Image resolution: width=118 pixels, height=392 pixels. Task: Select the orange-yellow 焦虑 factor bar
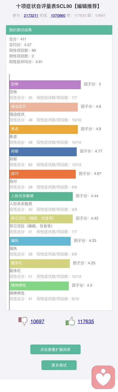[x=43, y=129]
